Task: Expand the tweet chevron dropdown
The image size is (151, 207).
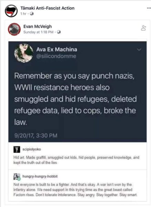Action: pyautogui.click(x=139, y=50)
